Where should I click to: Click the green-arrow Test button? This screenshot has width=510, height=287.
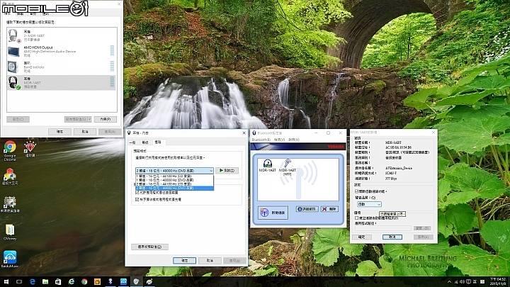pyautogui.click(x=227, y=171)
